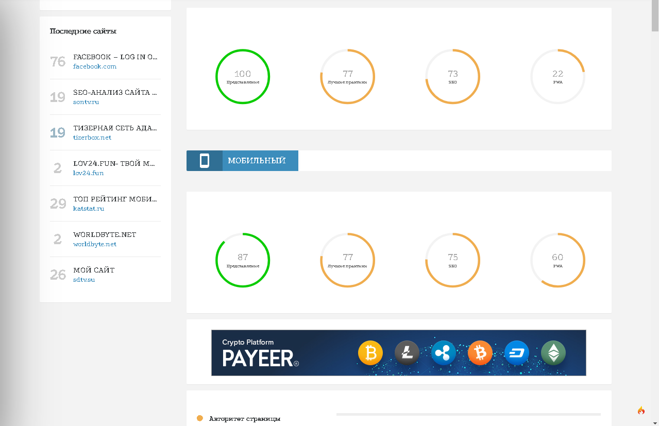Go to katstat.ru link
Screen dimensions: 659x426
pyautogui.click(x=89, y=209)
